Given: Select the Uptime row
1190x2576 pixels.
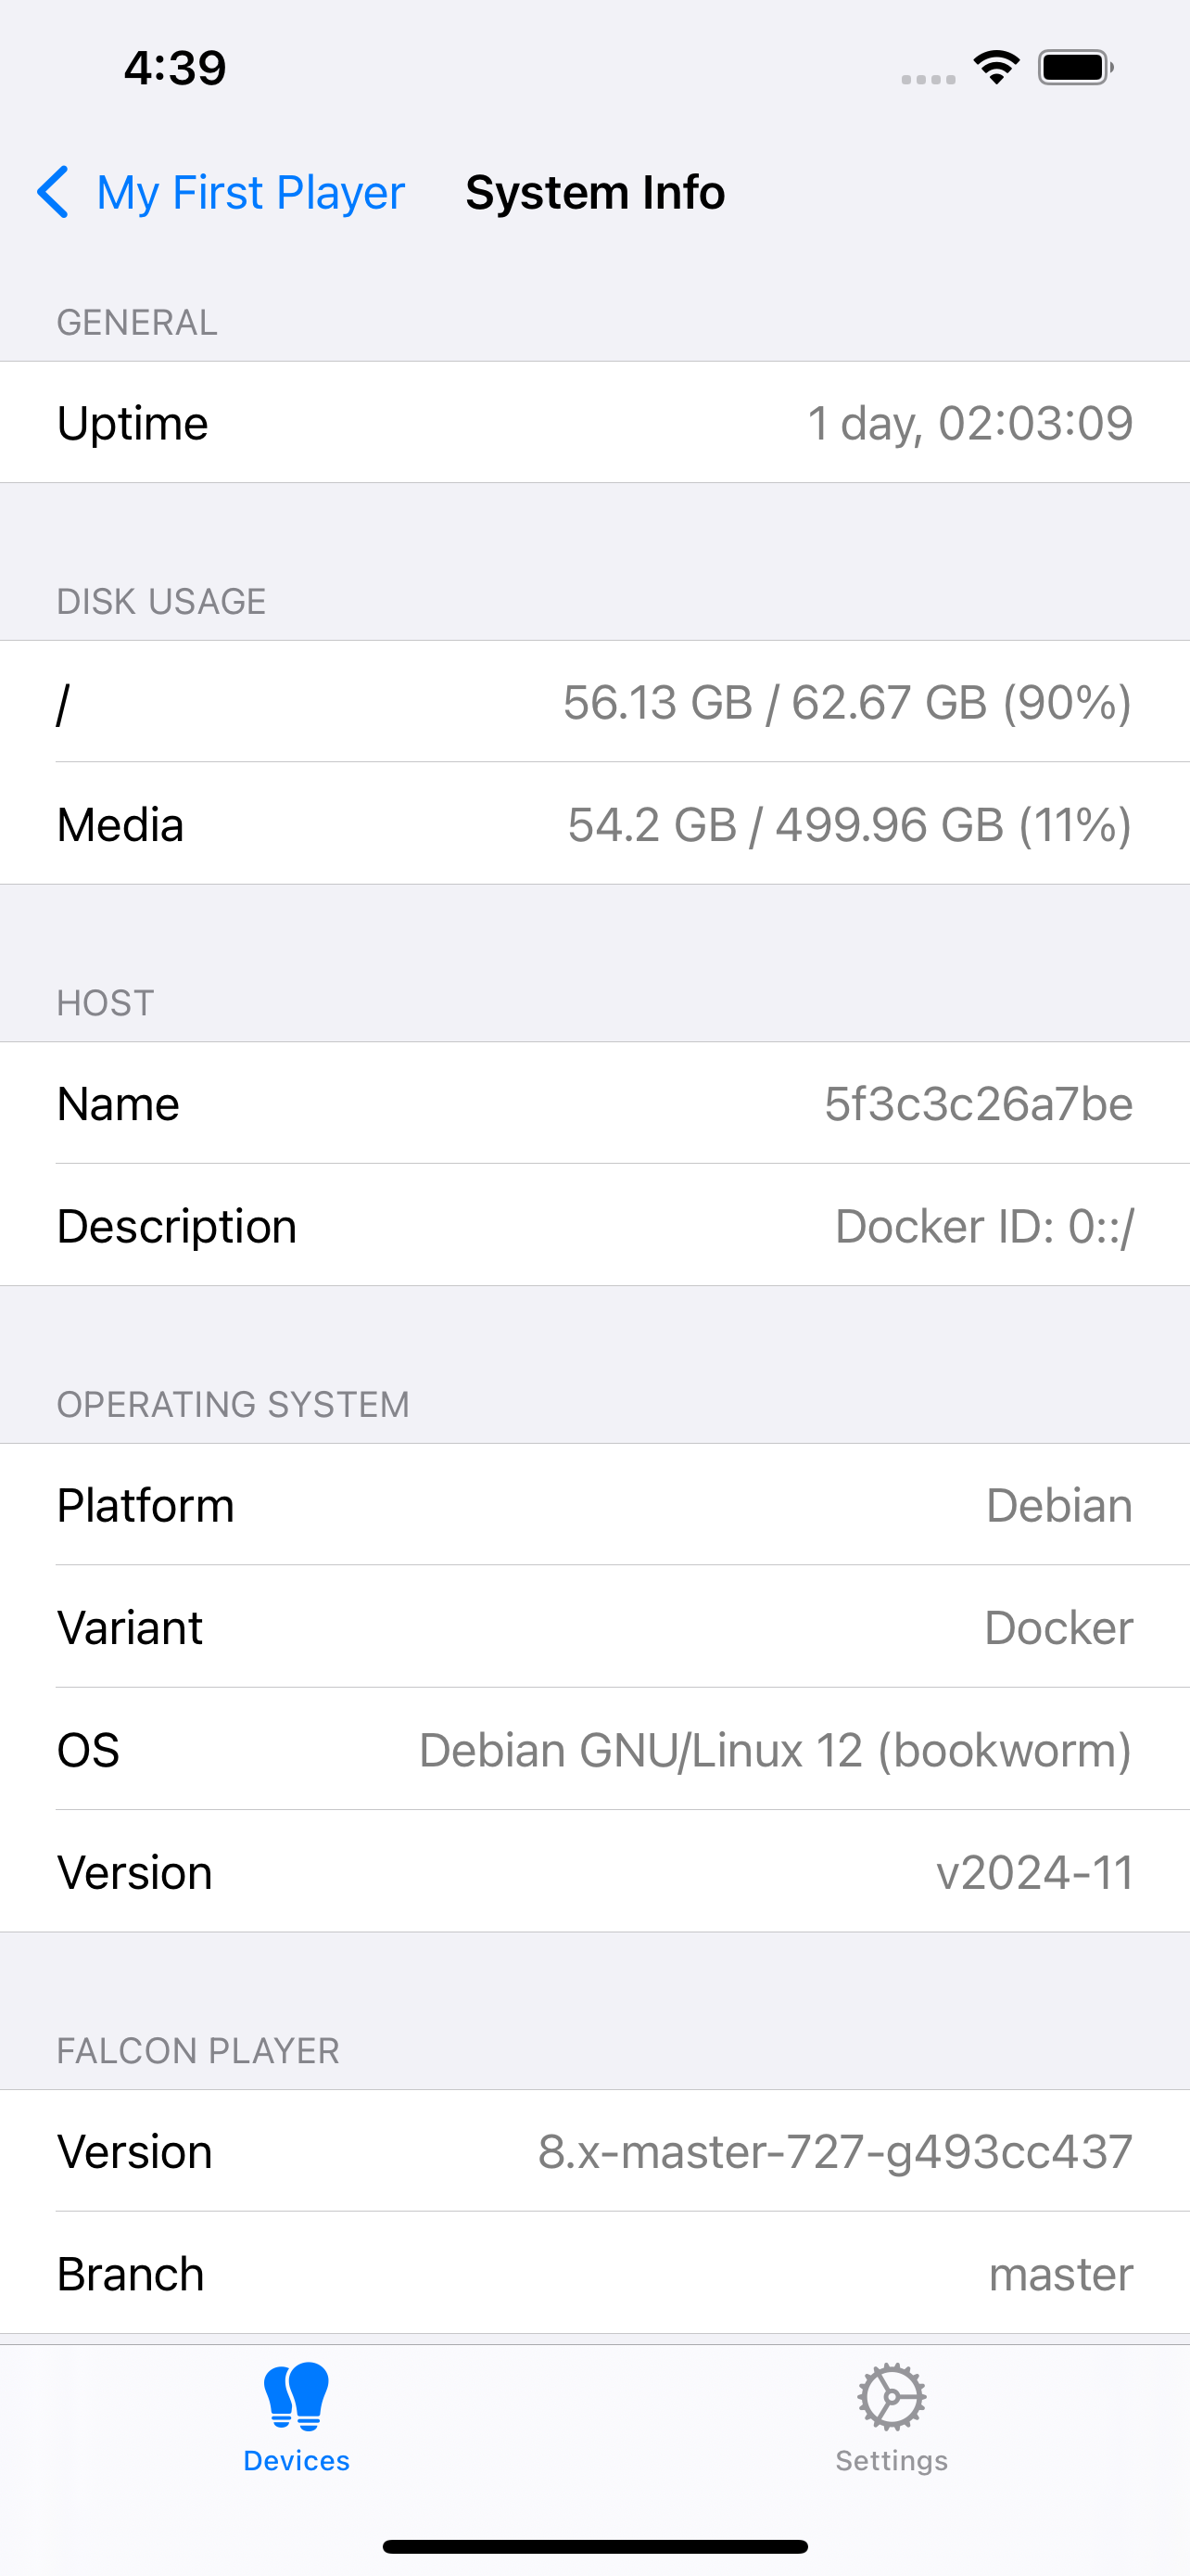Looking at the screenshot, I should point(594,423).
